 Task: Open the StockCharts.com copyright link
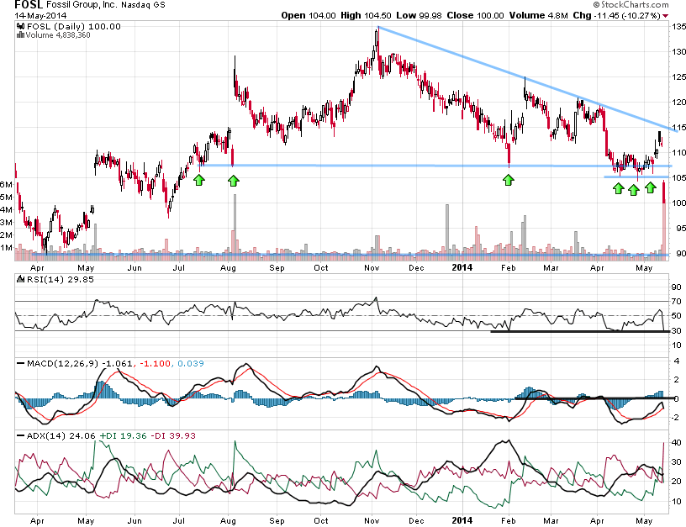pyautogui.click(x=631, y=5)
